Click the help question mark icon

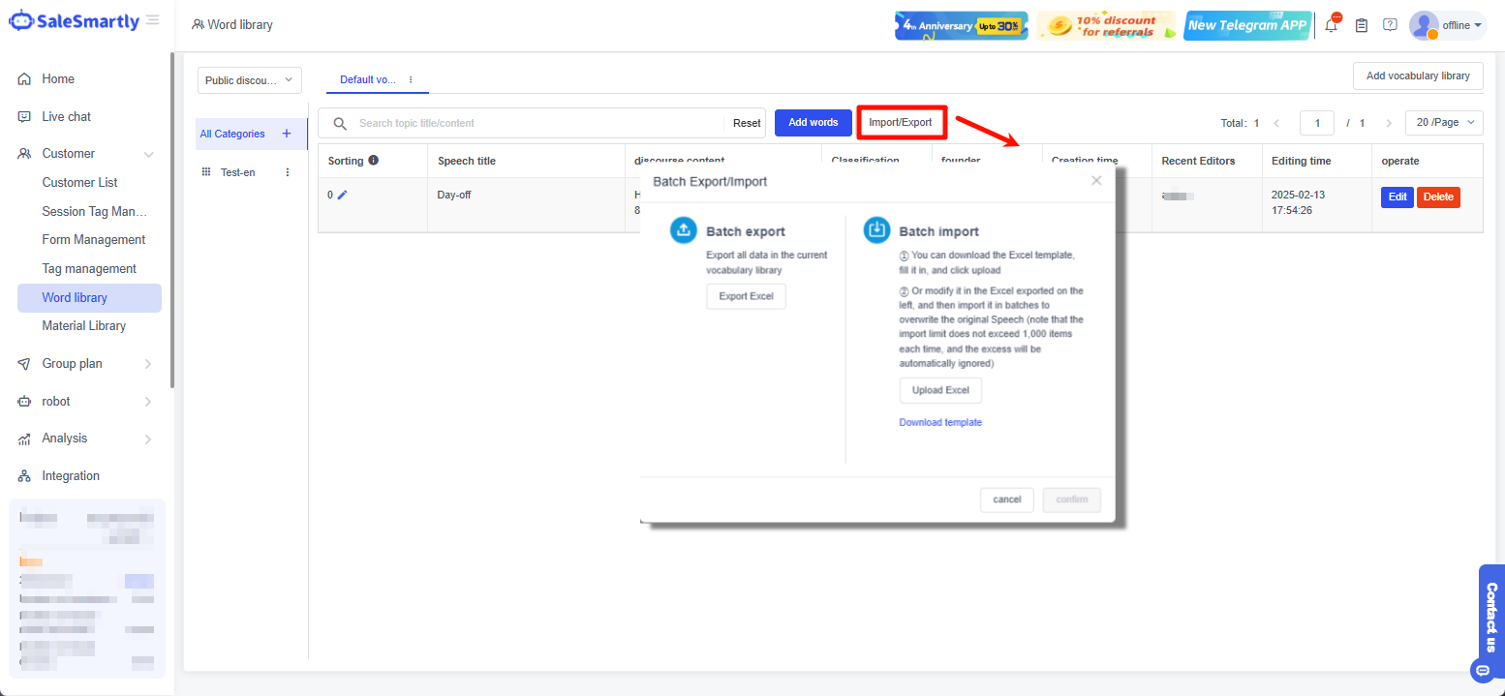pyautogui.click(x=1390, y=25)
